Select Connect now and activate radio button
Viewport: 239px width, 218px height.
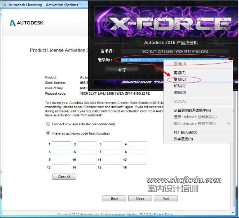click(48, 124)
